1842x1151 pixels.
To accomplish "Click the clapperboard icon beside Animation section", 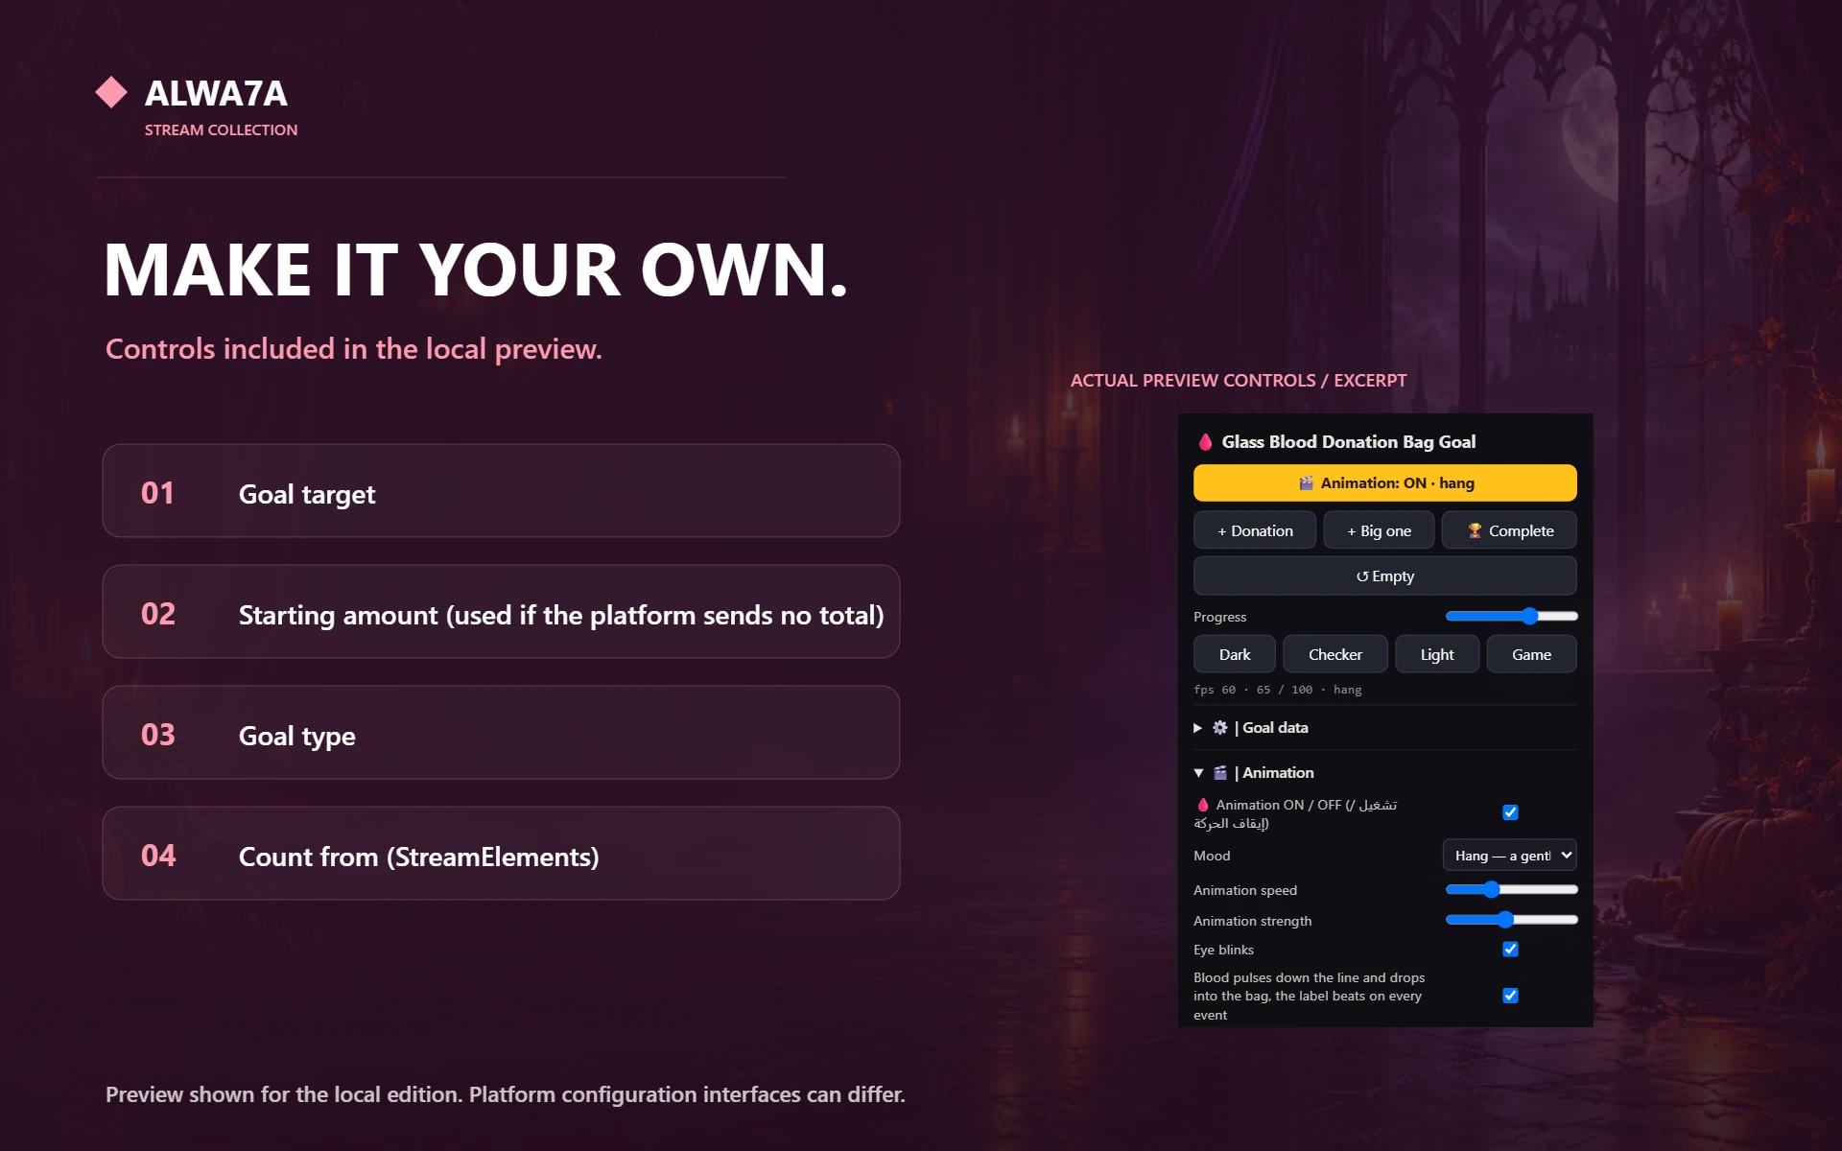I will [x=1219, y=773].
